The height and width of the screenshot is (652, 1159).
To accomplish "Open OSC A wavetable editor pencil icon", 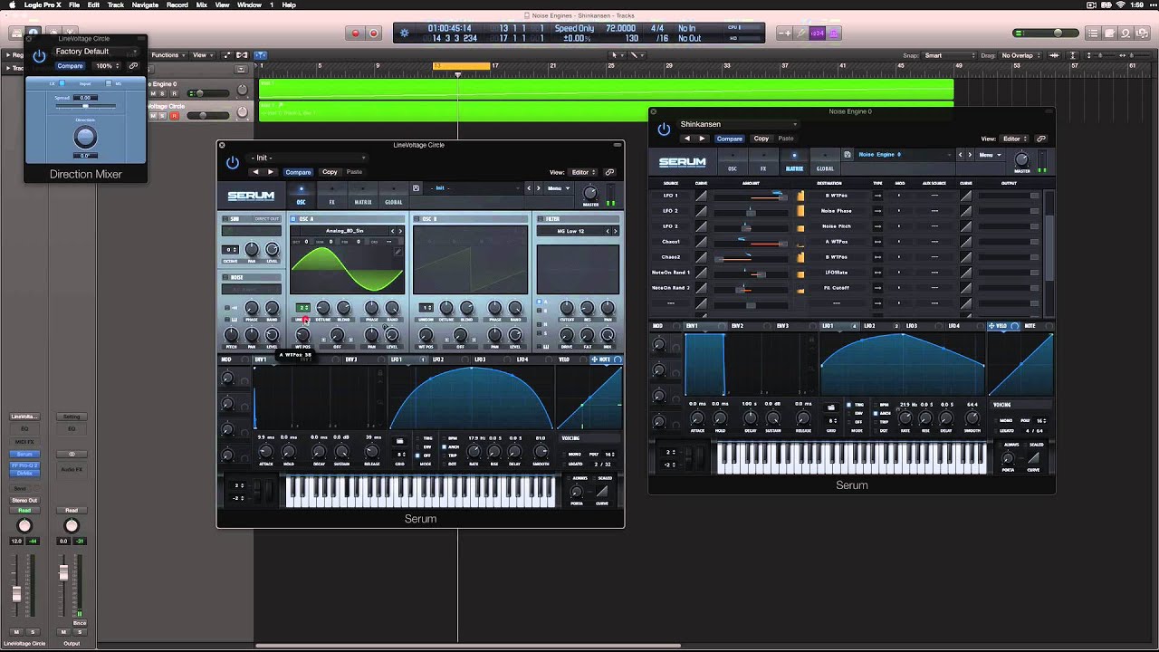I will click(x=397, y=253).
